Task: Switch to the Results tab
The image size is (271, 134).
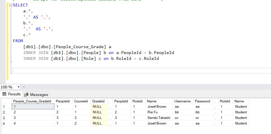Action: point(11,94)
